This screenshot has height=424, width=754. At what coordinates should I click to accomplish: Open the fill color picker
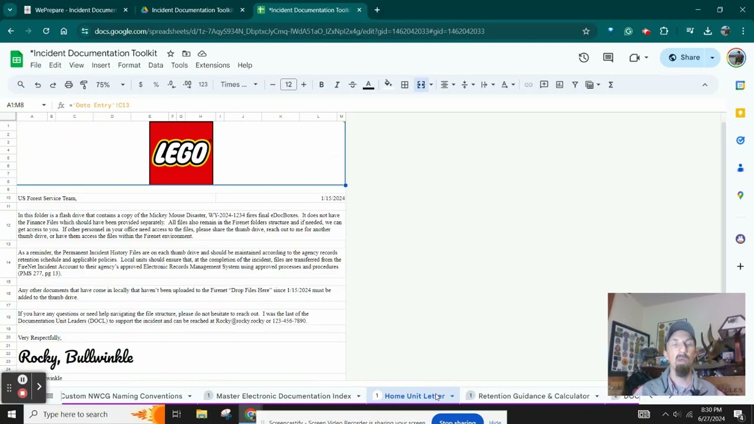click(388, 85)
